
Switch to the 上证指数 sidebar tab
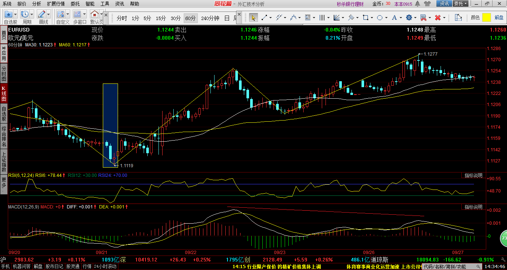(4, 162)
